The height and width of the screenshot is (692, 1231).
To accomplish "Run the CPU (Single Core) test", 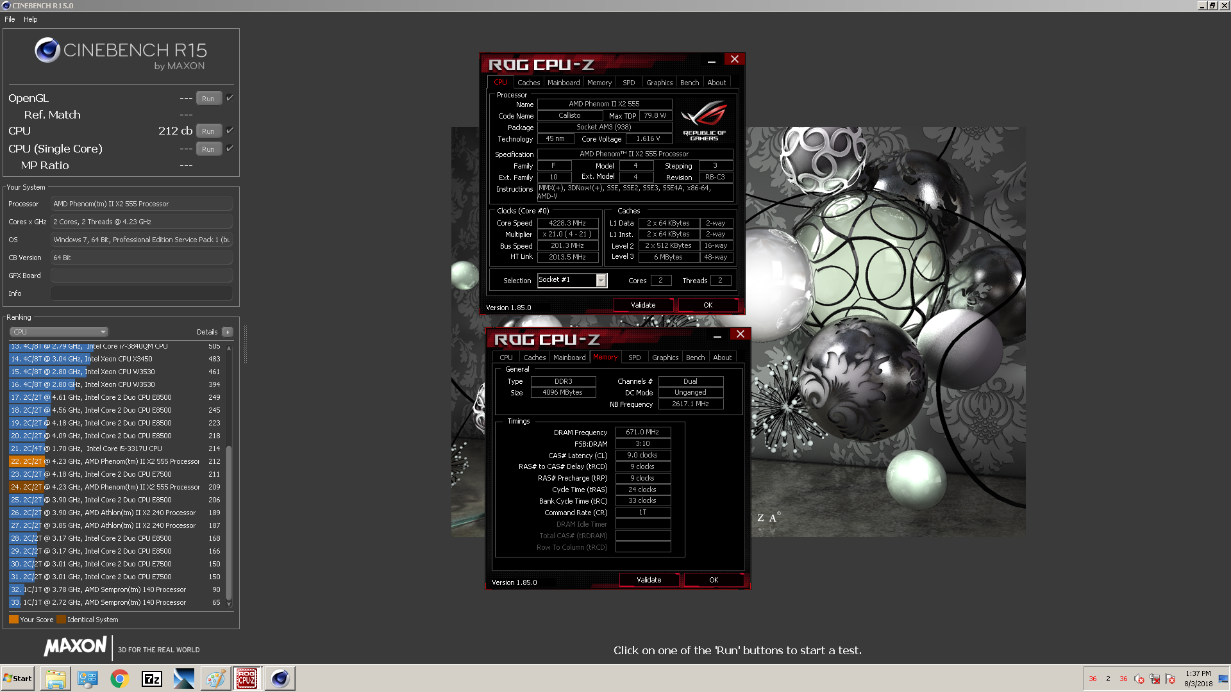I will tap(208, 149).
